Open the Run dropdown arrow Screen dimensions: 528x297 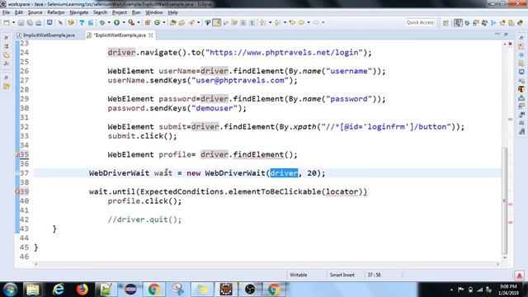click(x=123, y=22)
